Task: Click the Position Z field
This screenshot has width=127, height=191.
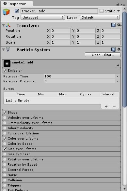Action: click(x=111, y=31)
